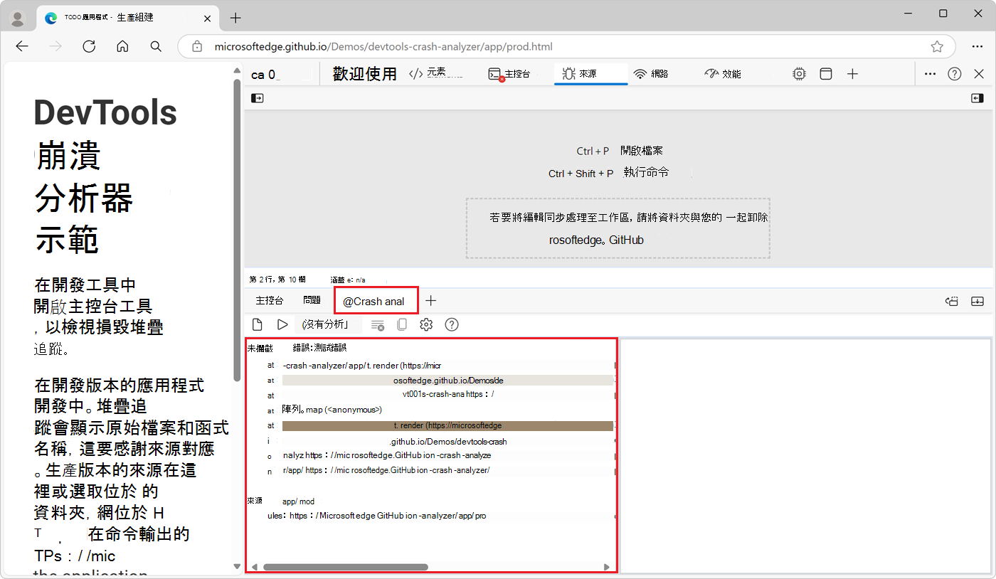The image size is (996, 579).
Task: Run the crash analysis with the play icon
Action: 282,324
